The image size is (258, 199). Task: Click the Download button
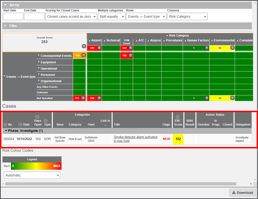pyautogui.click(x=243, y=193)
